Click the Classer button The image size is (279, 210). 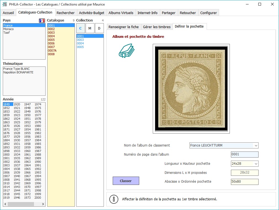(x=126, y=181)
